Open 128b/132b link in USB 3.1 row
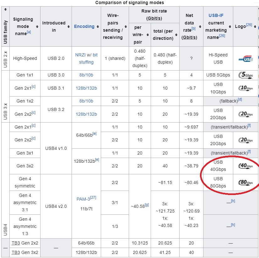259x258 pixels. pos(86,88)
